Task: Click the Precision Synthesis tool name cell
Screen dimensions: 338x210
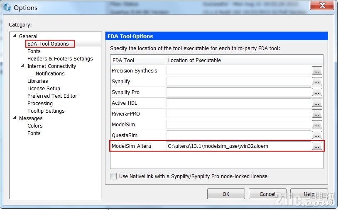Action: (x=138, y=70)
